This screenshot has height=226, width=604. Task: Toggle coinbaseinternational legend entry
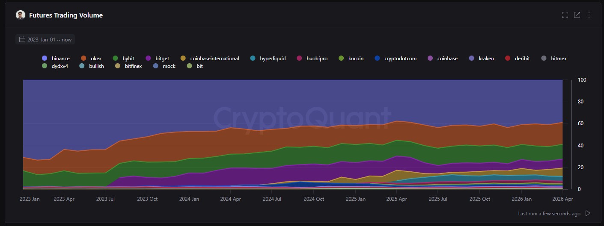coord(214,58)
